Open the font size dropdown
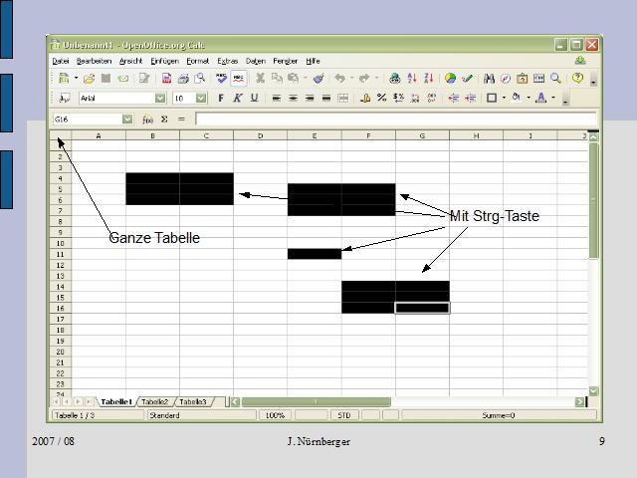 tap(200, 99)
